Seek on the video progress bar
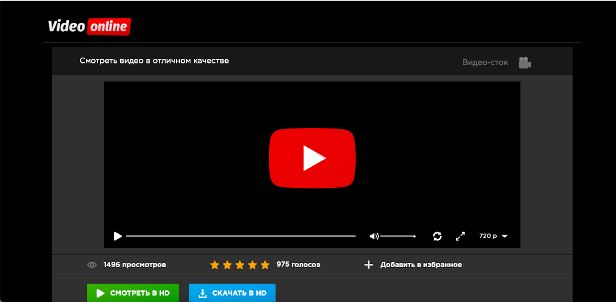Image resolution: width=616 pixels, height=302 pixels. [x=241, y=236]
